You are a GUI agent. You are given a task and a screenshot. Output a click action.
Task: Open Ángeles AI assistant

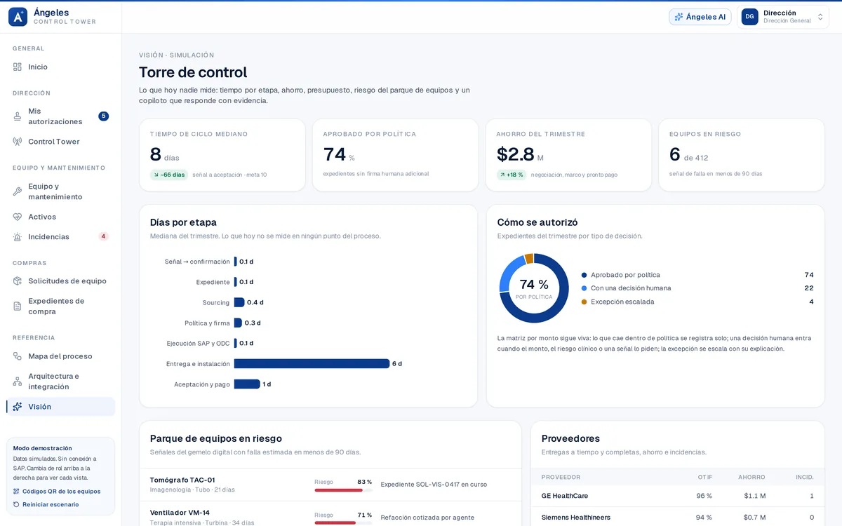click(x=700, y=17)
